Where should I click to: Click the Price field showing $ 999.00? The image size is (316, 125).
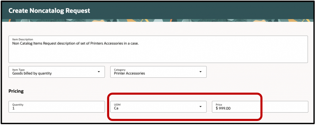pyautogui.click(x=260, y=107)
